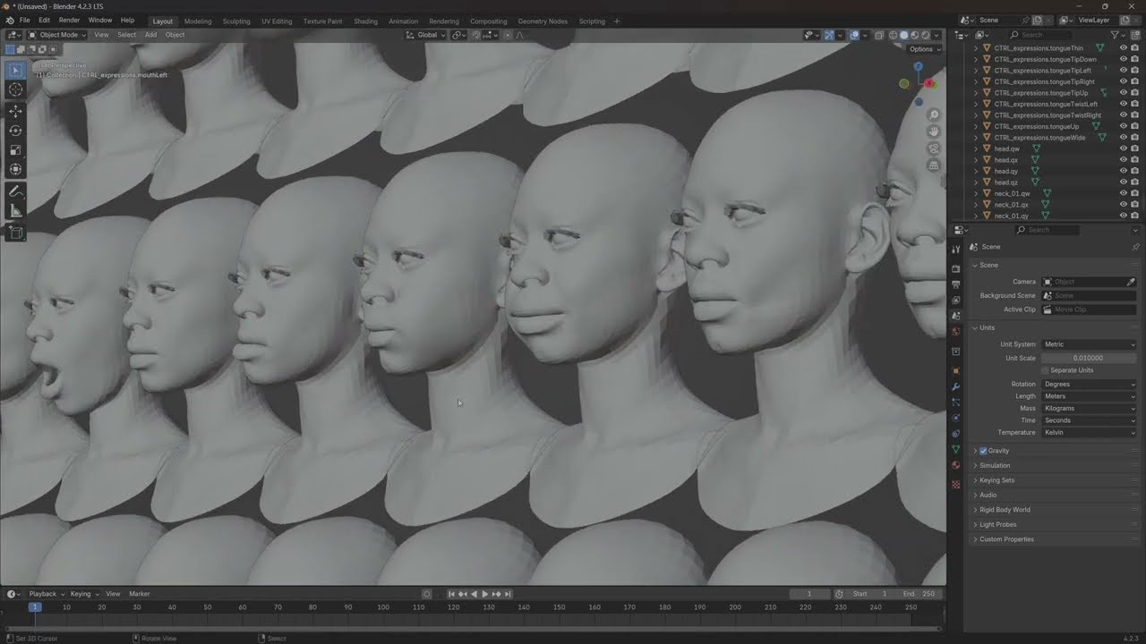Enable the Gravity checkbox

coord(983,451)
